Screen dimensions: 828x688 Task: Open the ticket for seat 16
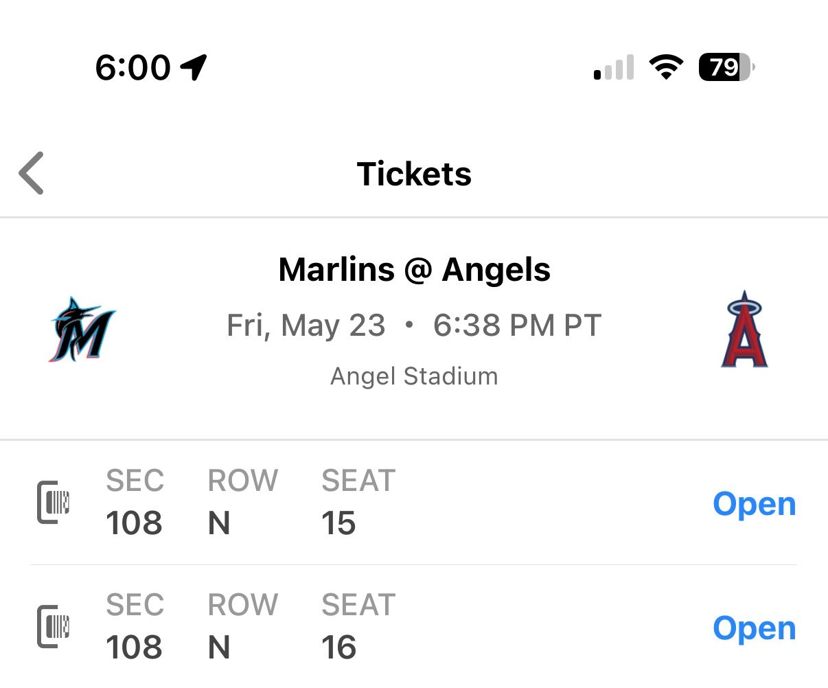coord(754,628)
